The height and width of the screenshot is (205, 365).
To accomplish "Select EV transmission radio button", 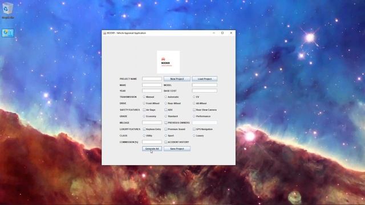I will point(194,97).
